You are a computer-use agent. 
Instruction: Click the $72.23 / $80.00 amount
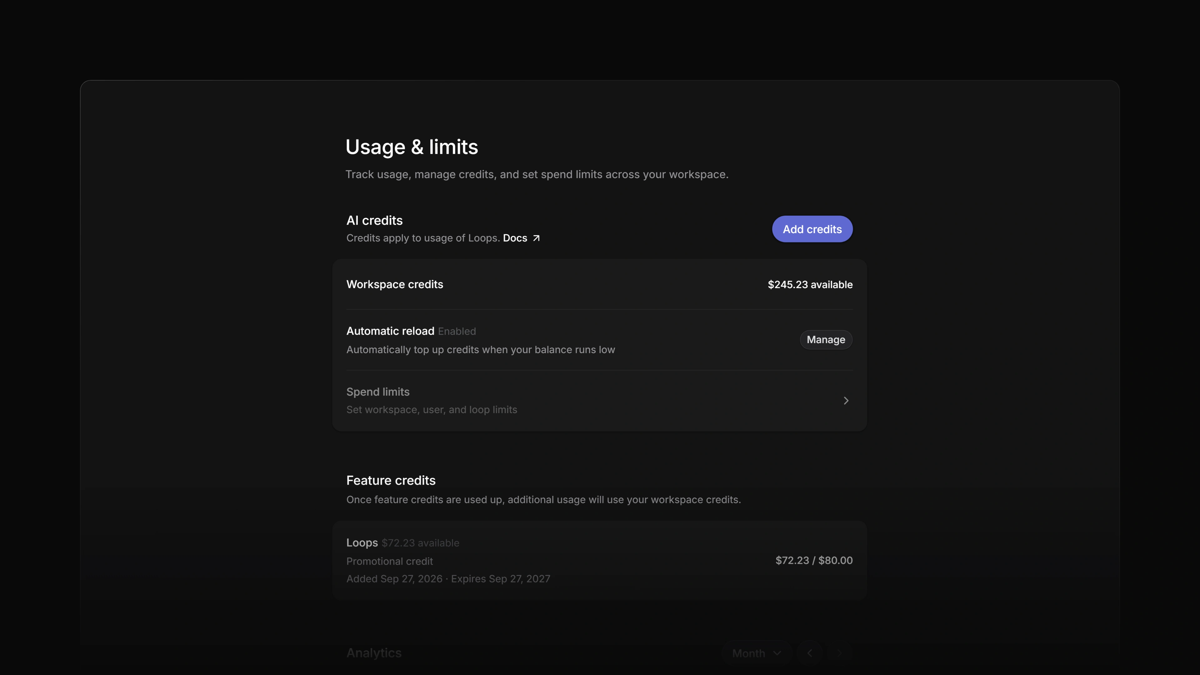click(x=814, y=560)
